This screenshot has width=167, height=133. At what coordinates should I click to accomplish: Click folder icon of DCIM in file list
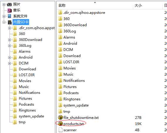click(x=60, y=49)
